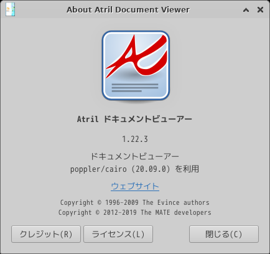This screenshot has width=270, height=254.
Task: Click the Atril application logo icon
Action: [136, 66]
